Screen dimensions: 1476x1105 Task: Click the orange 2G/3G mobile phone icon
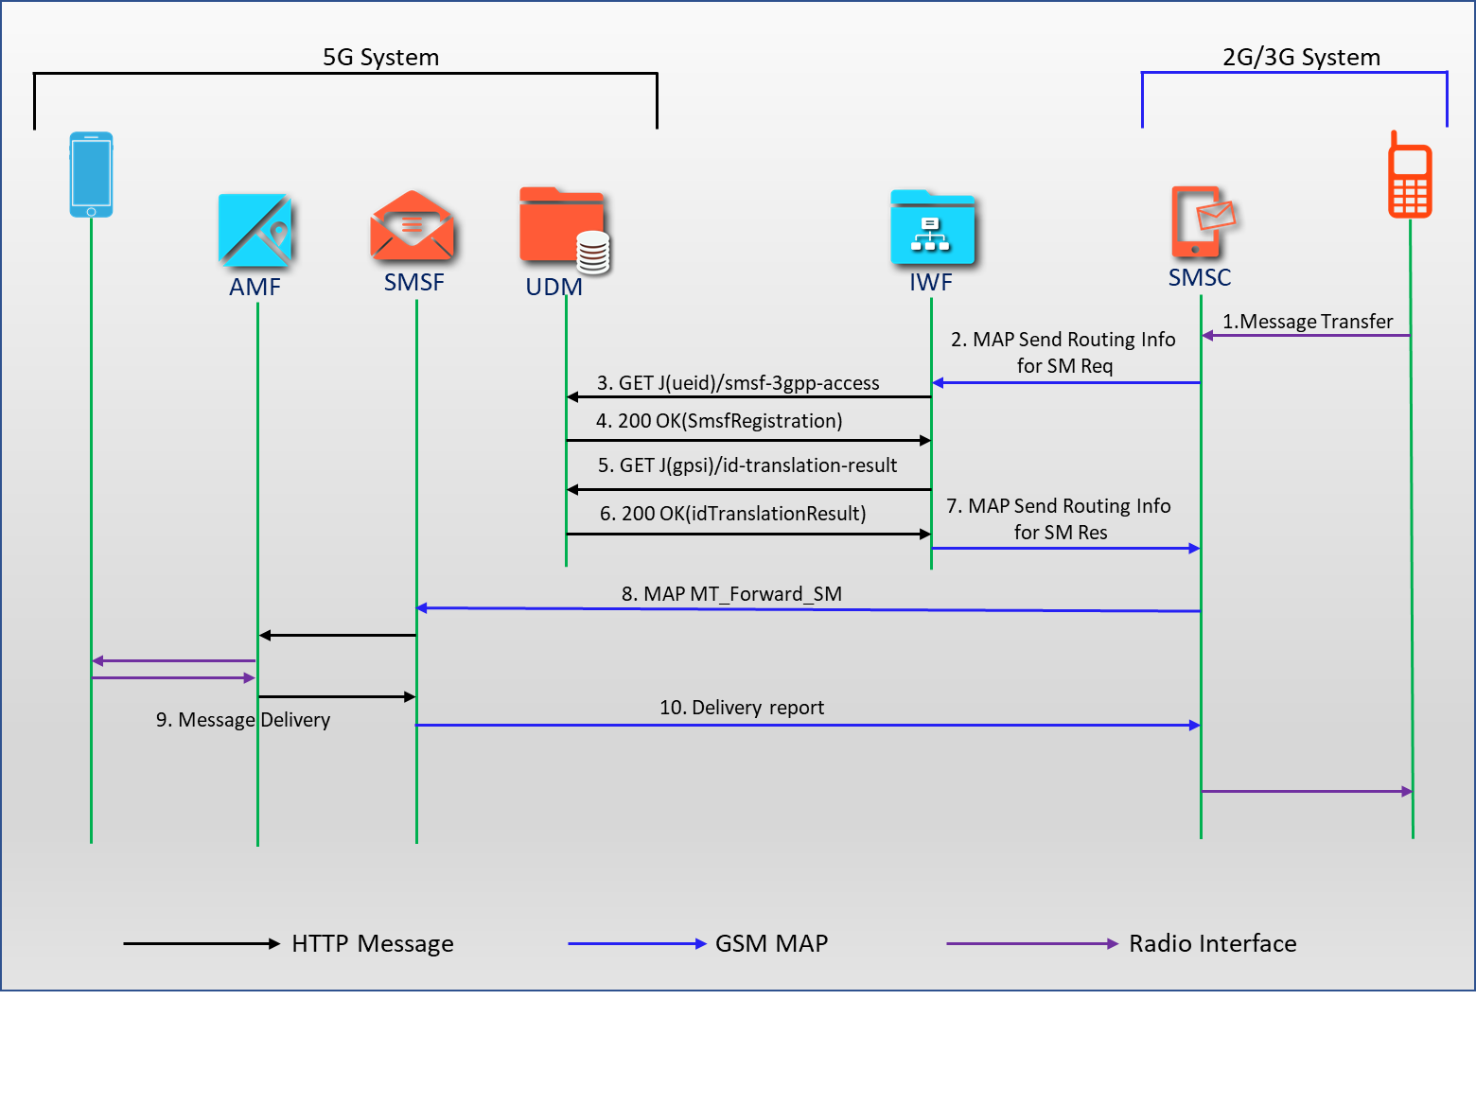[x=1410, y=176]
